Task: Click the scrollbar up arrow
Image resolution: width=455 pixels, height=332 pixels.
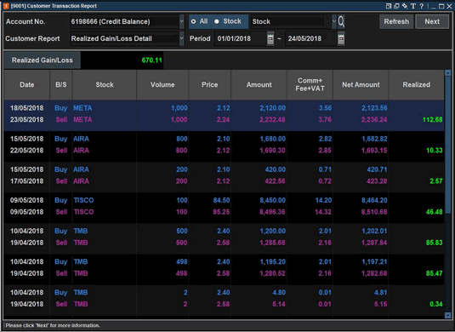Action: pyautogui.click(x=447, y=73)
